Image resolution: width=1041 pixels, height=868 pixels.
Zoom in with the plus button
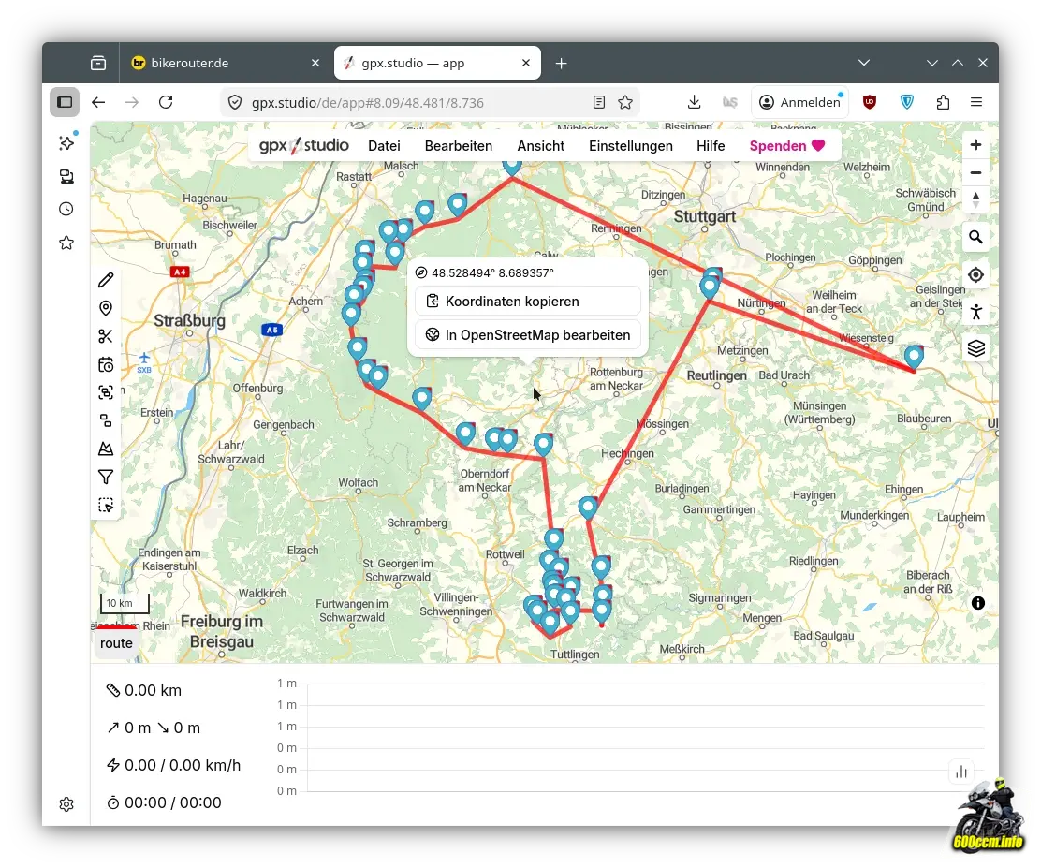point(975,145)
